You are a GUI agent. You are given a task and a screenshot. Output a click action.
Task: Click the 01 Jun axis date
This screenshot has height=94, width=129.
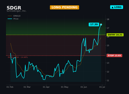pyautogui.click(x=84, y=87)
